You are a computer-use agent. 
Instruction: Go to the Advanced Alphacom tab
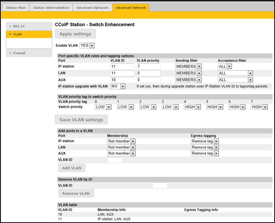[92, 8]
